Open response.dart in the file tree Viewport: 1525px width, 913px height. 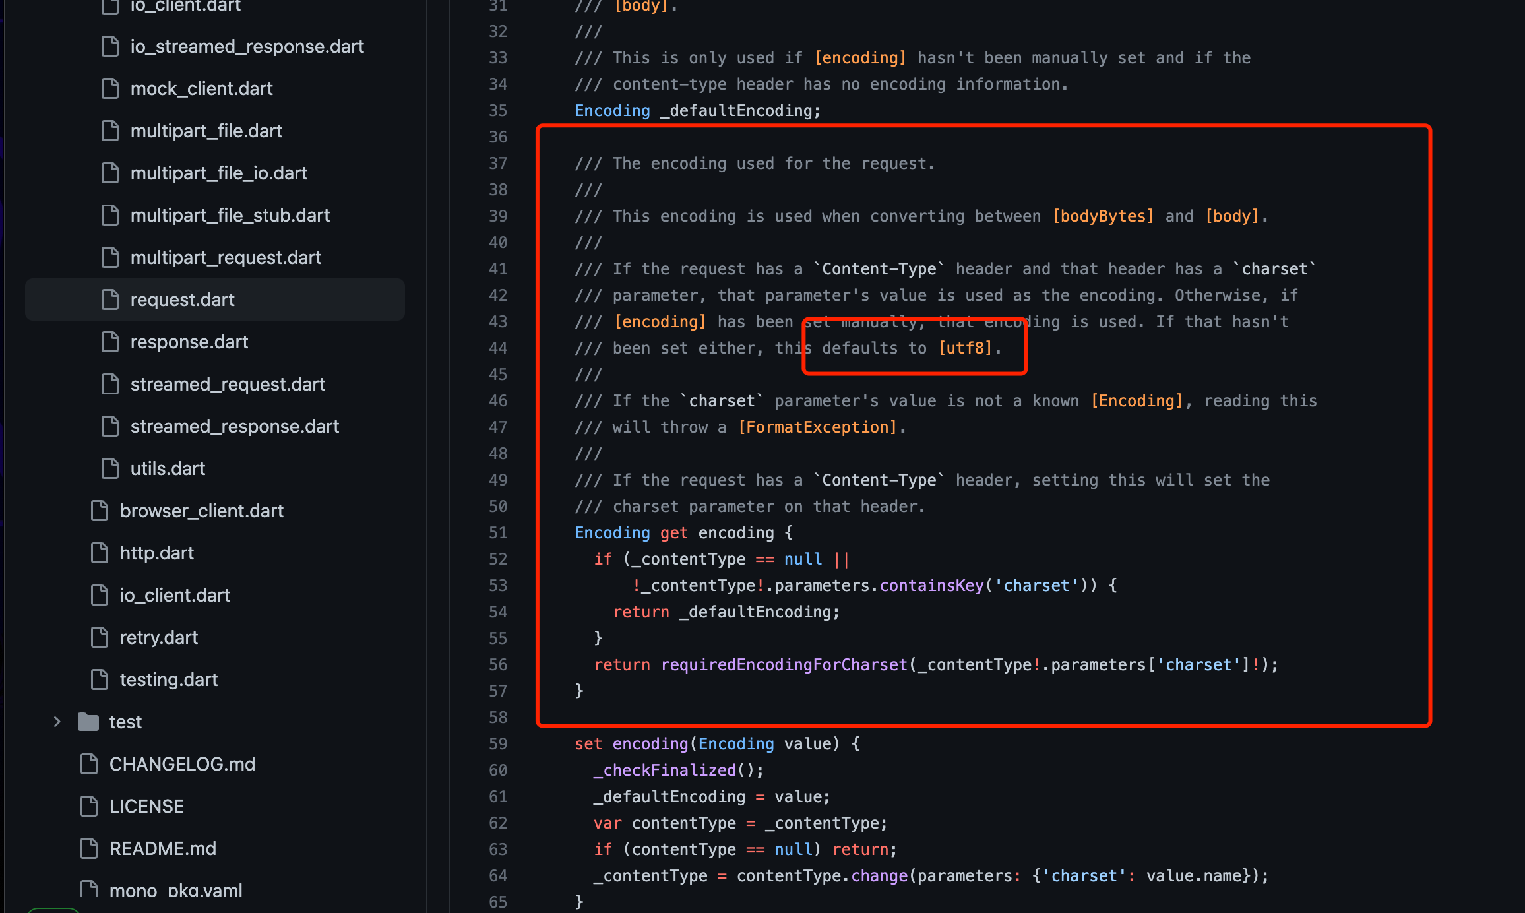pyautogui.click(x=189, y=342)
